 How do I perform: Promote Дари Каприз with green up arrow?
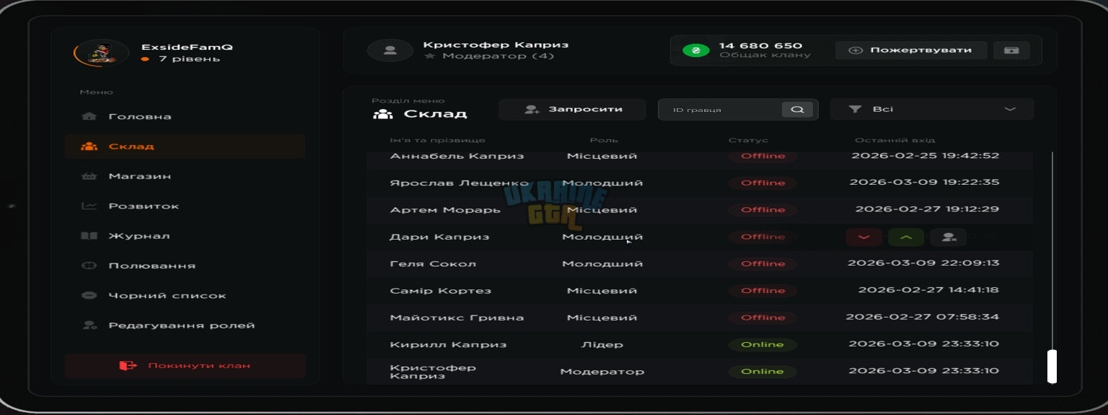(906, 237)
